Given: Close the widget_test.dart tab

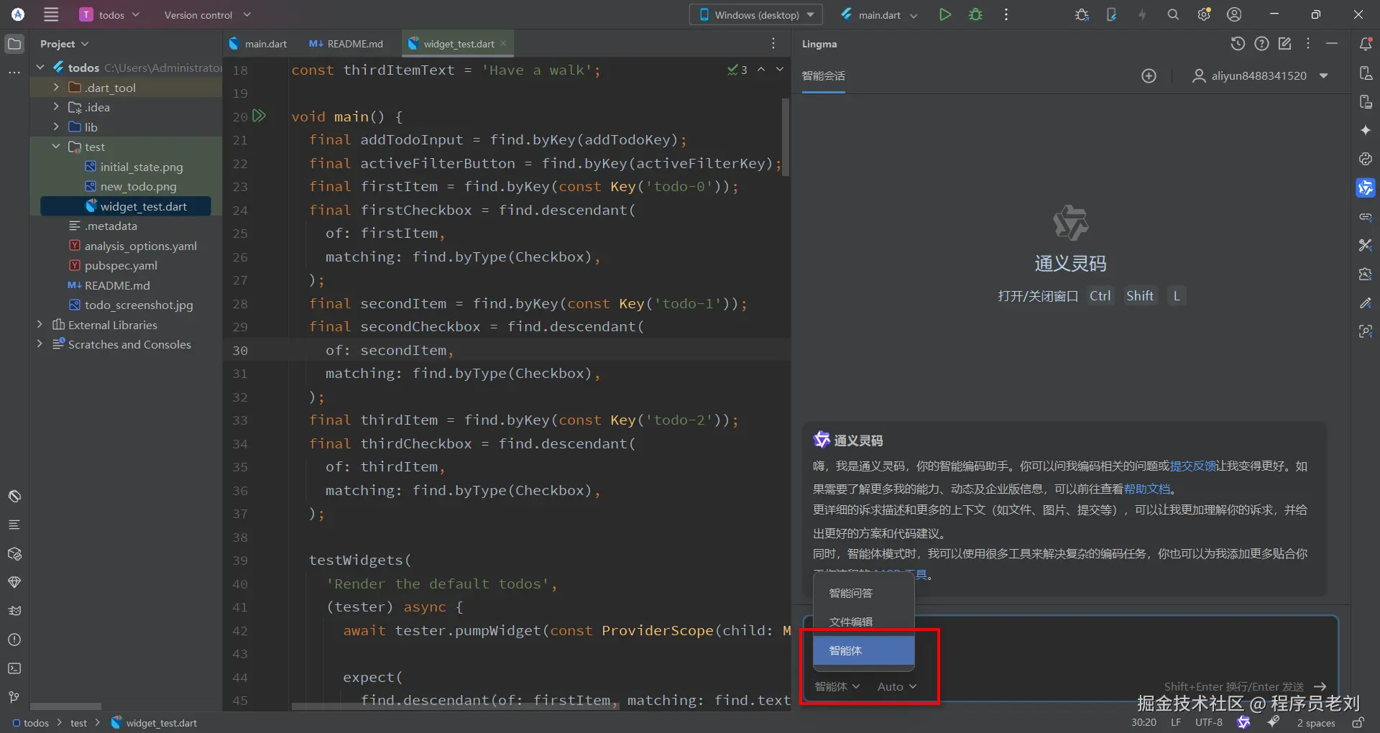Looking at the screenshot, I should click(x=504, y=44).
